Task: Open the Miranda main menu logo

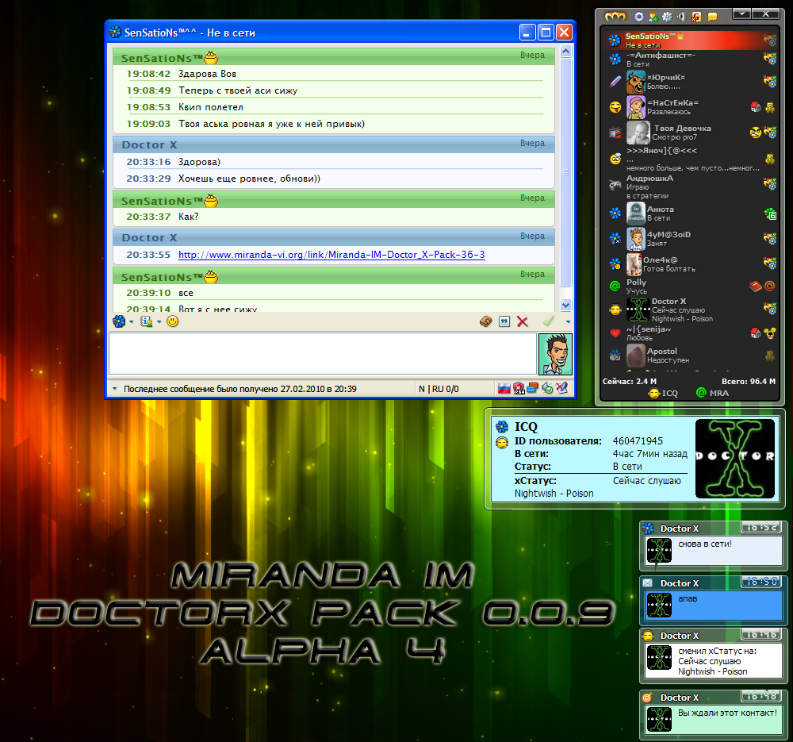Action: [x=615, y=16]
